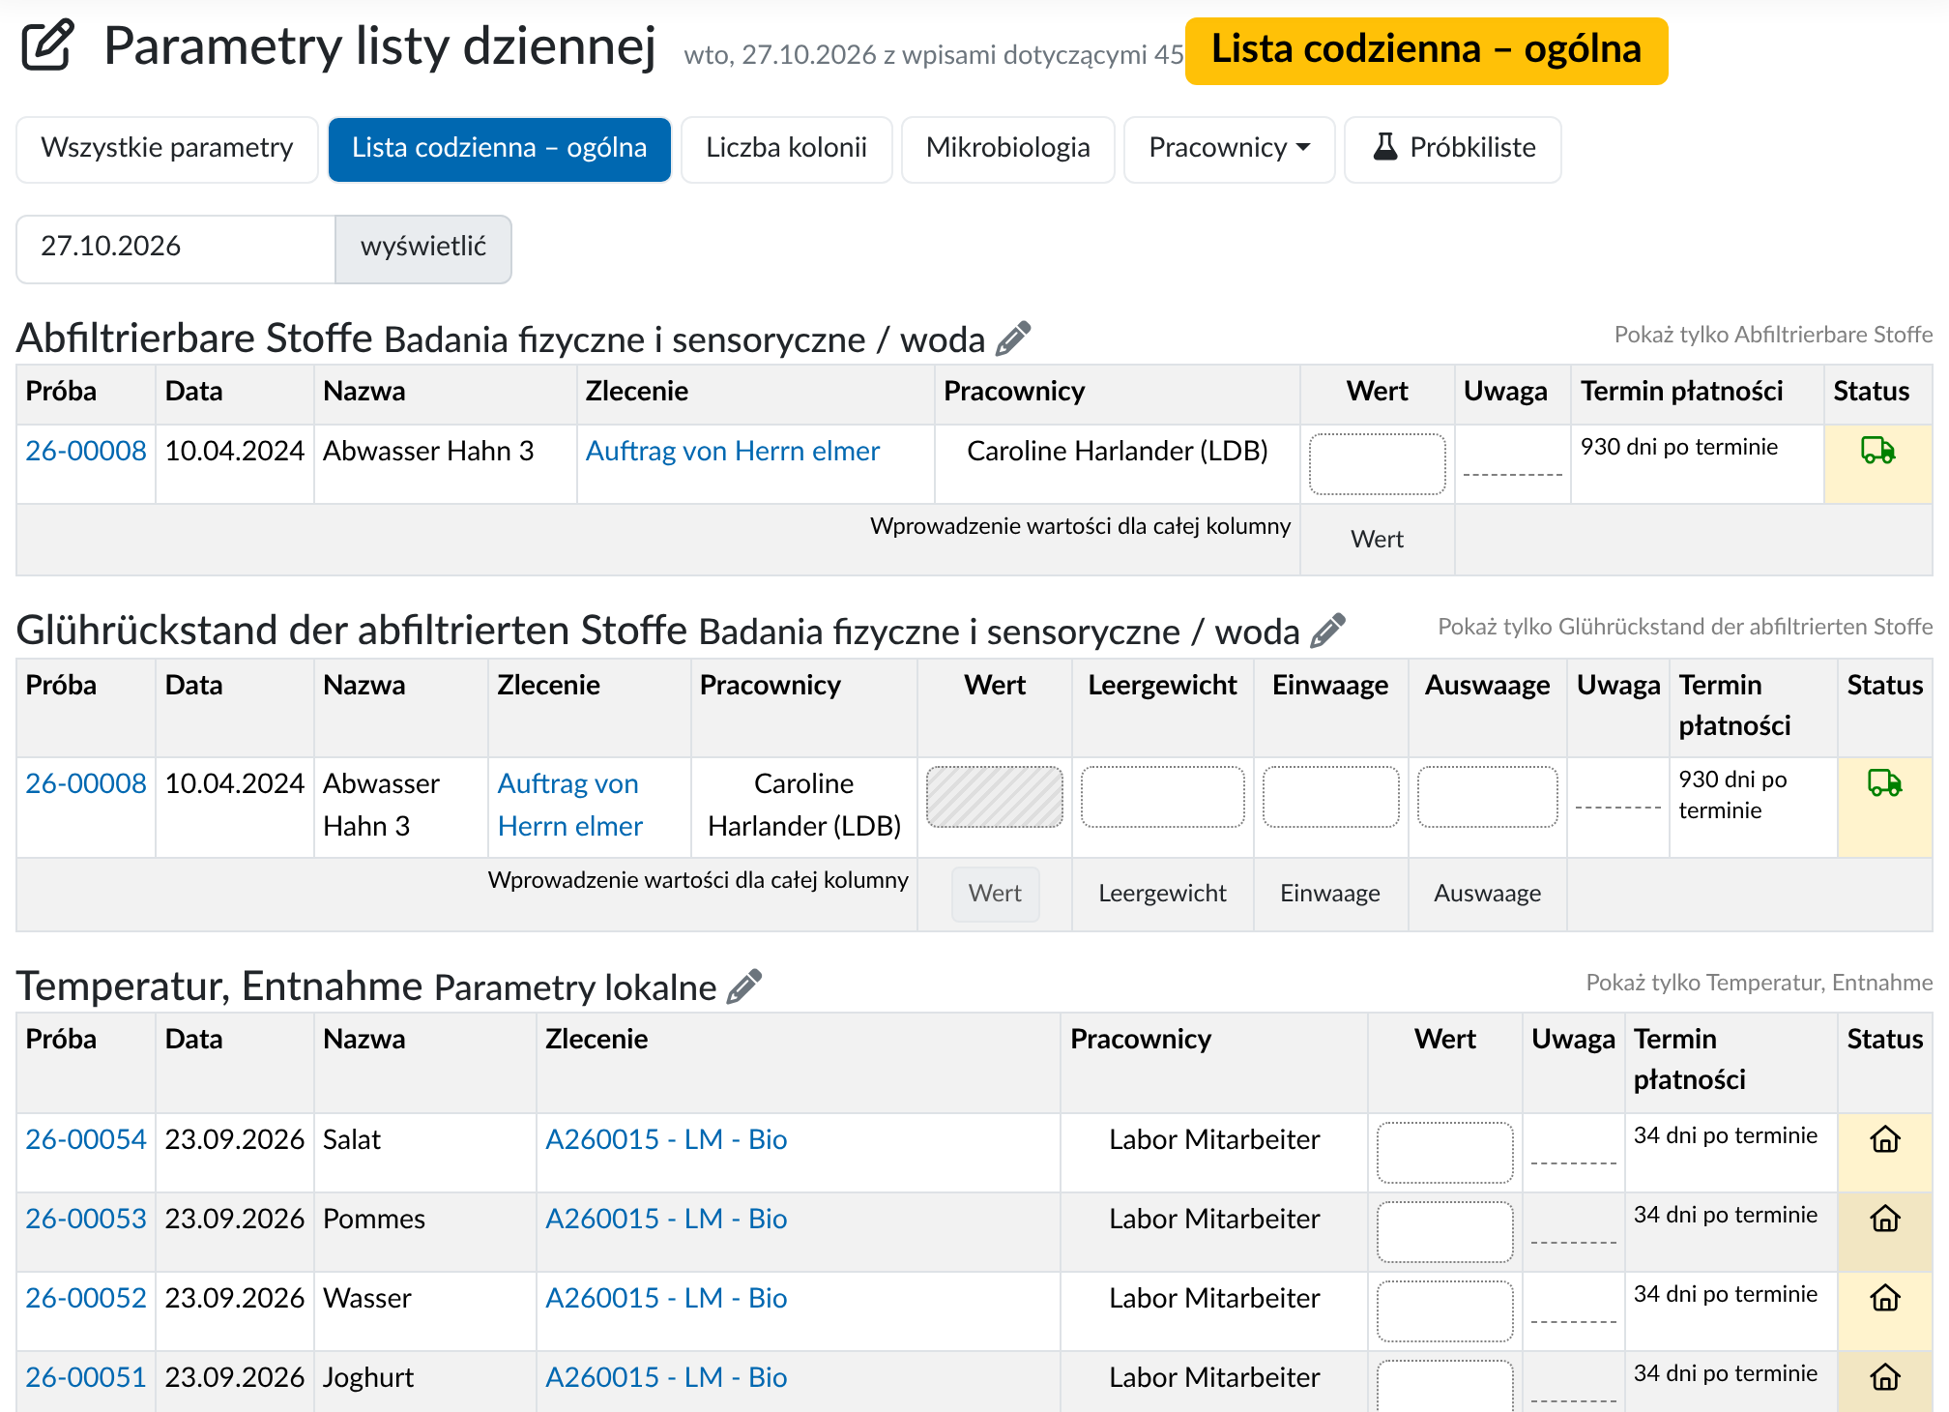This screenshot has height=1412, width=1949.
Task: Click truck status icon in Abfiltrierbare Stoffe row
Action: 1878,451
